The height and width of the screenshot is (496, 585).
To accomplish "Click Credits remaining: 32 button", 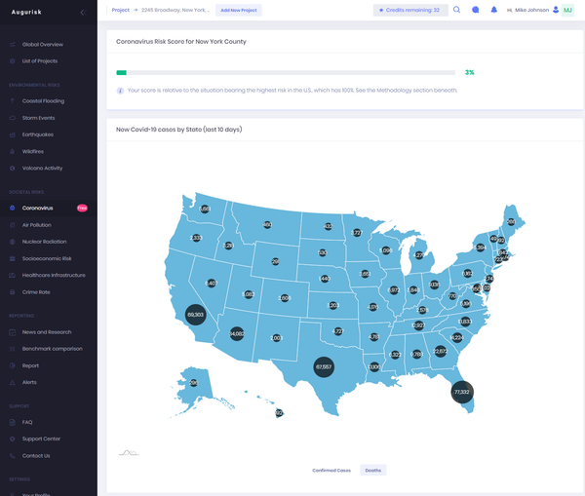I will [x=410, y=10].
